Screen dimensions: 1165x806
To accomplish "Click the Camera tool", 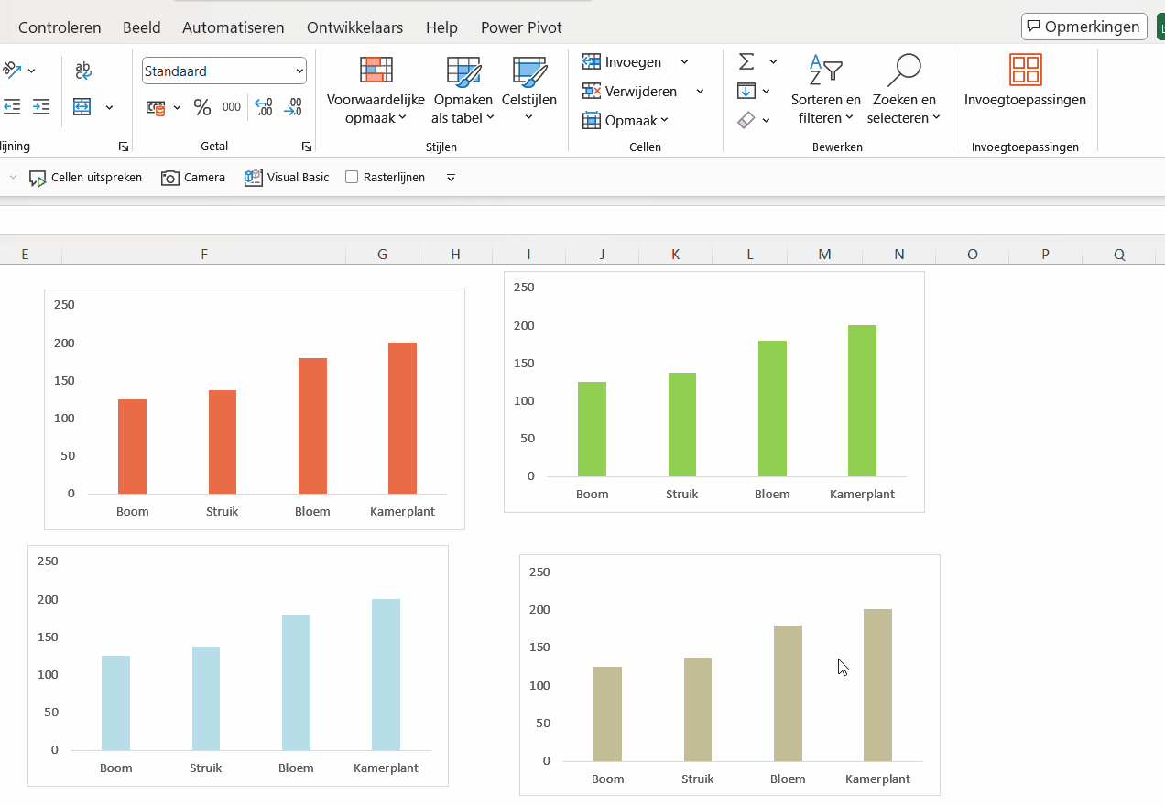I will pos(193,178).
